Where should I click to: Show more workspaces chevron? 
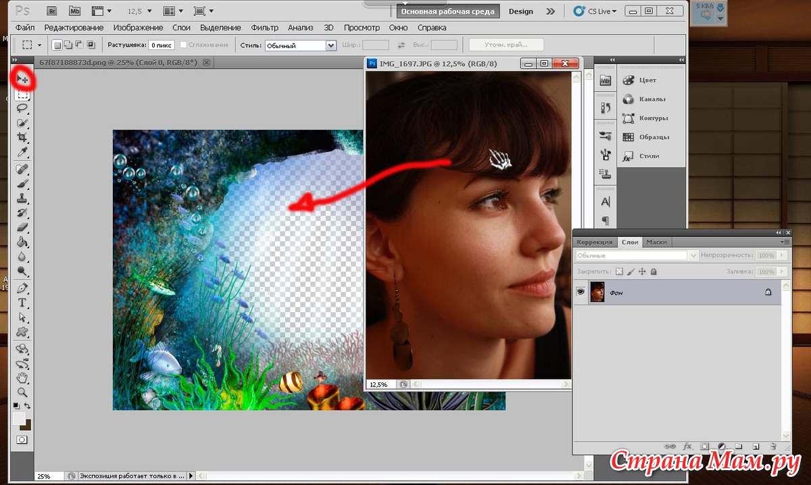(x=551, y=11)
